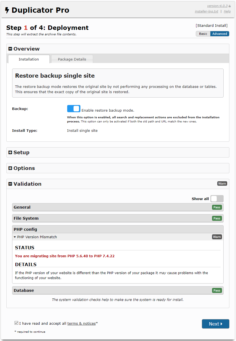Click the 'Enable restore backup mode.' label
The height and width of the screenshot is (341, 236).
coord(108,110)
